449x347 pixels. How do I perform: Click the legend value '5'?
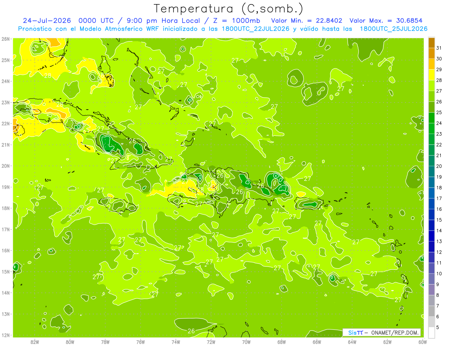coord(438,328)
